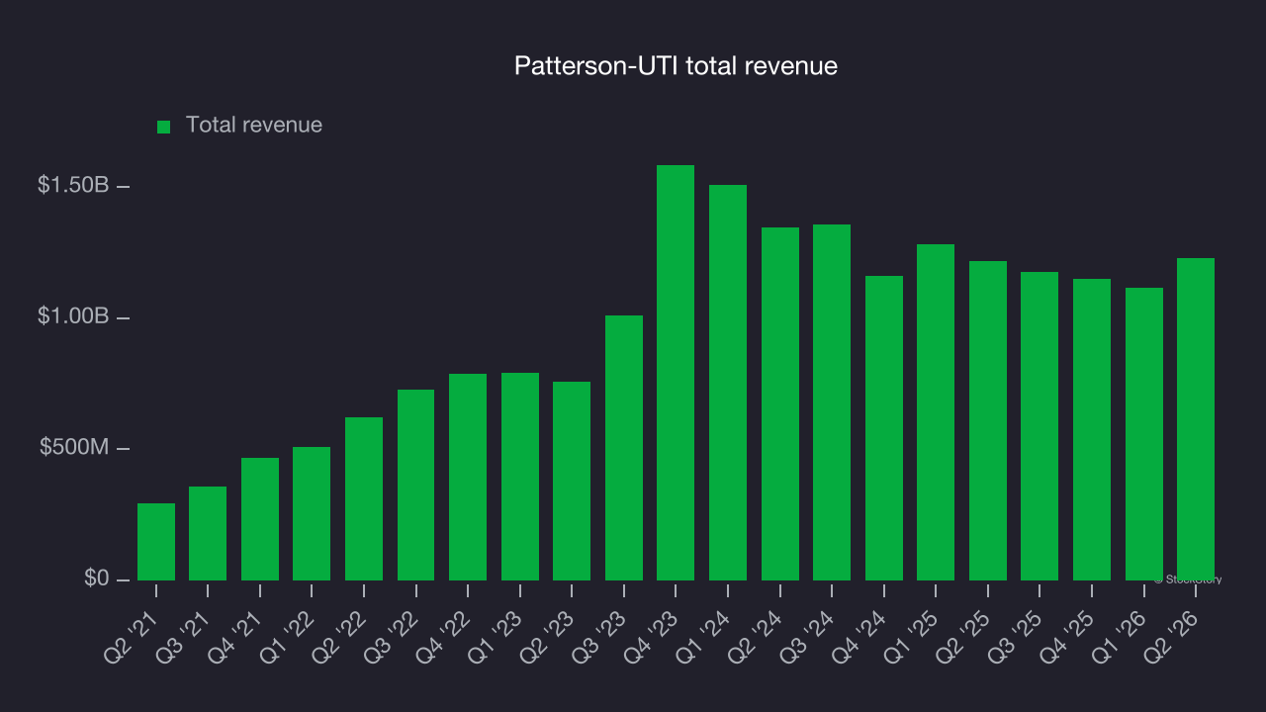Select the "$1.50B" y-axis label
Image resolution: width=1266 pixels, height=712 pixels.
[73, 185]
